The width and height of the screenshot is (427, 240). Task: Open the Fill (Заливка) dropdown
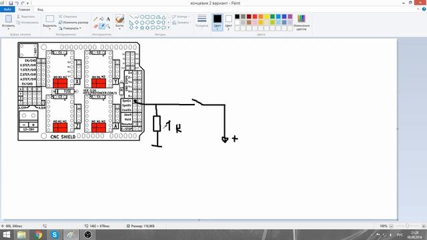[x=181, y=23]
